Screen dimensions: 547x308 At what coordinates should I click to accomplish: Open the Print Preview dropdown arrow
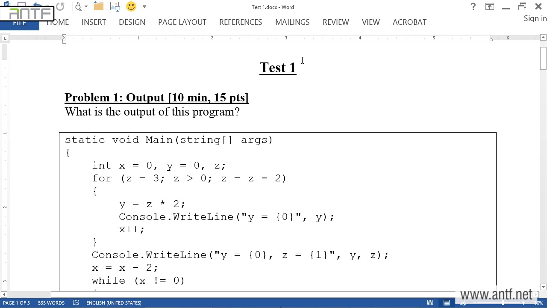tap(86, 7)
